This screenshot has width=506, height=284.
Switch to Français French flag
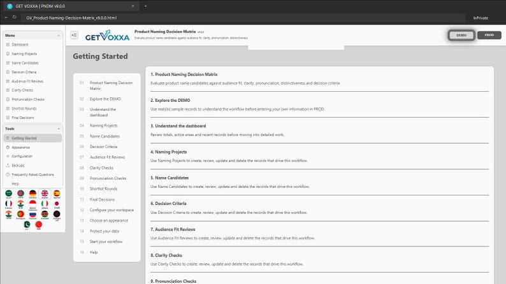tap(9, 204)
